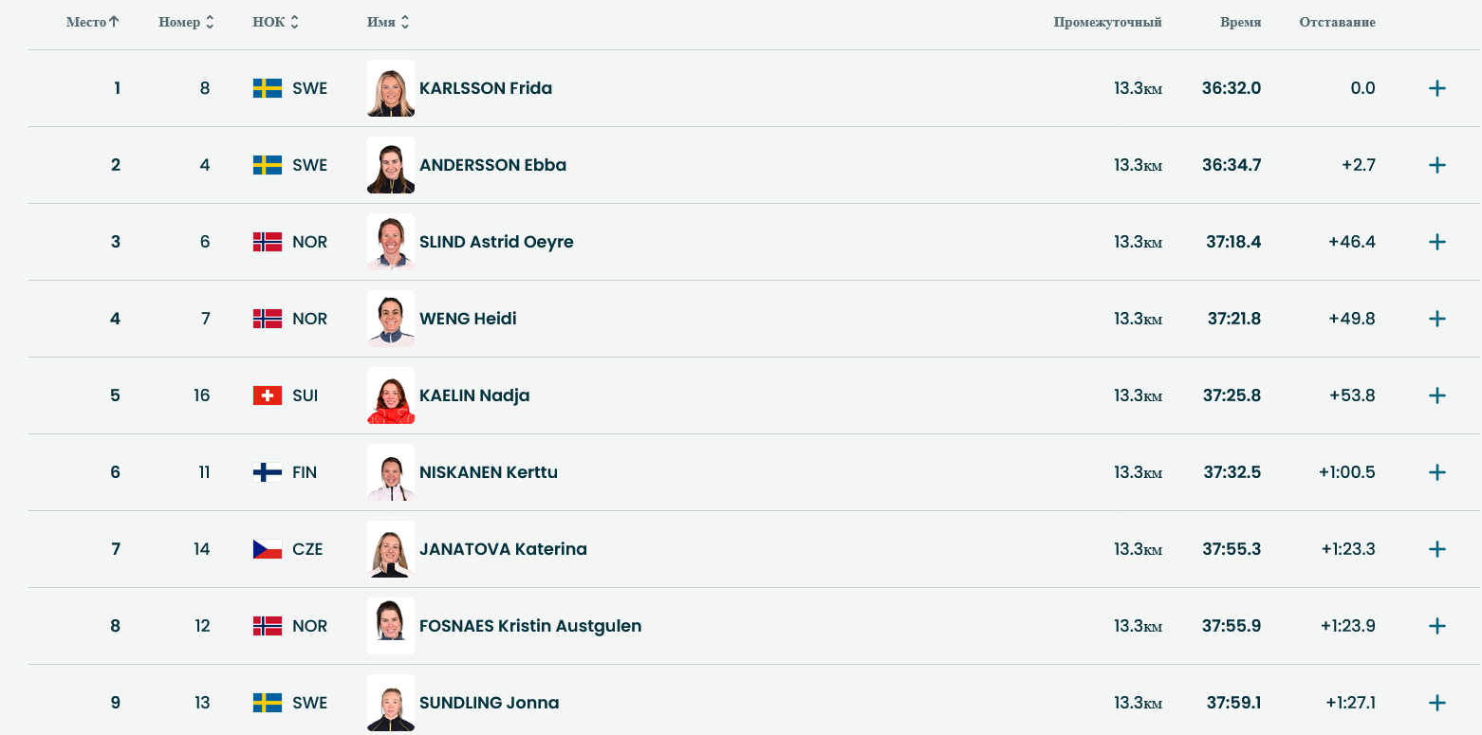Open FOSNAES Kristin Austgulen name link
Screen dimensions: 1482x735
pyautogui.click(x=530, y=626)
